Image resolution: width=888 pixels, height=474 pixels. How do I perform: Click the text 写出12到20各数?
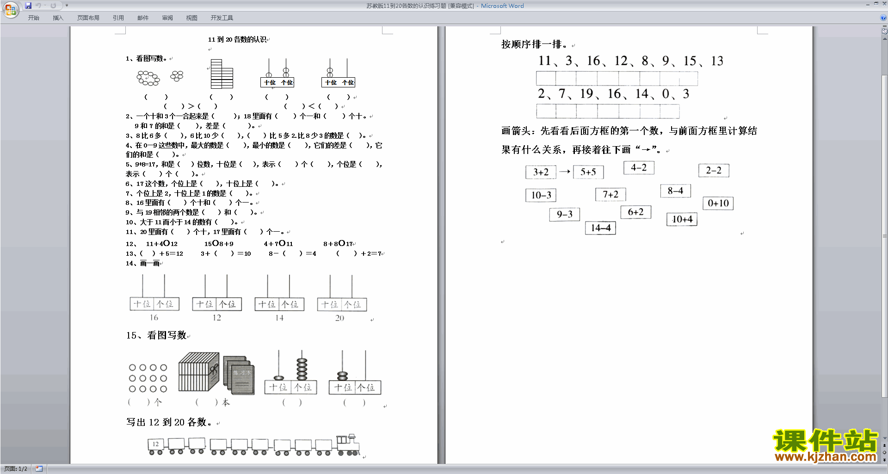click(x=169, y=422)
